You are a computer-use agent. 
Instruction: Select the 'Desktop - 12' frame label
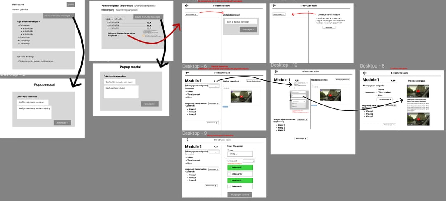click(284, 65)
